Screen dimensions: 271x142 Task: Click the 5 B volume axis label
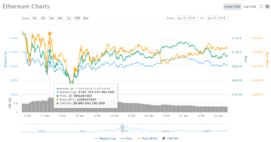click(16, 103)
